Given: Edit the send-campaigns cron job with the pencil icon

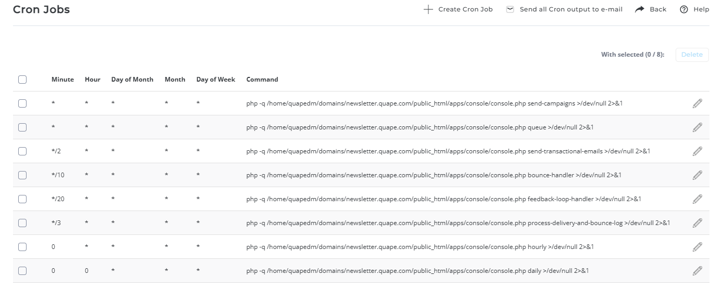Looking at the screenshot, I should pos(697,103).
